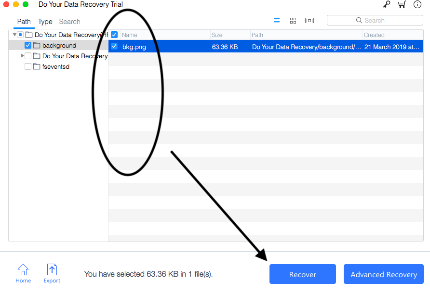Uncheck the background folder checkbox
The width and height of the screenshot is (430, 294).
[x=28, y=45]
